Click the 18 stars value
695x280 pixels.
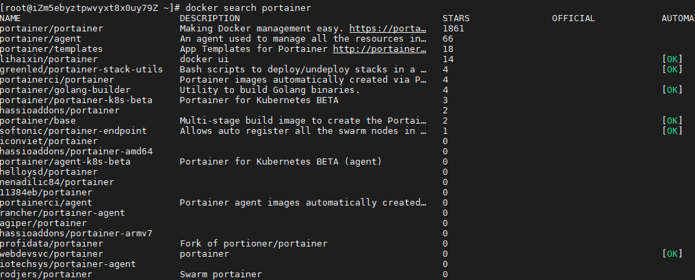[447, 49]
